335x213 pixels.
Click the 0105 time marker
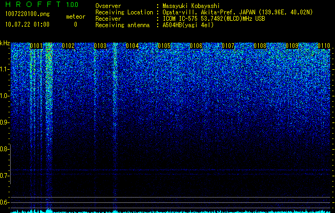[x=164, y=46]
